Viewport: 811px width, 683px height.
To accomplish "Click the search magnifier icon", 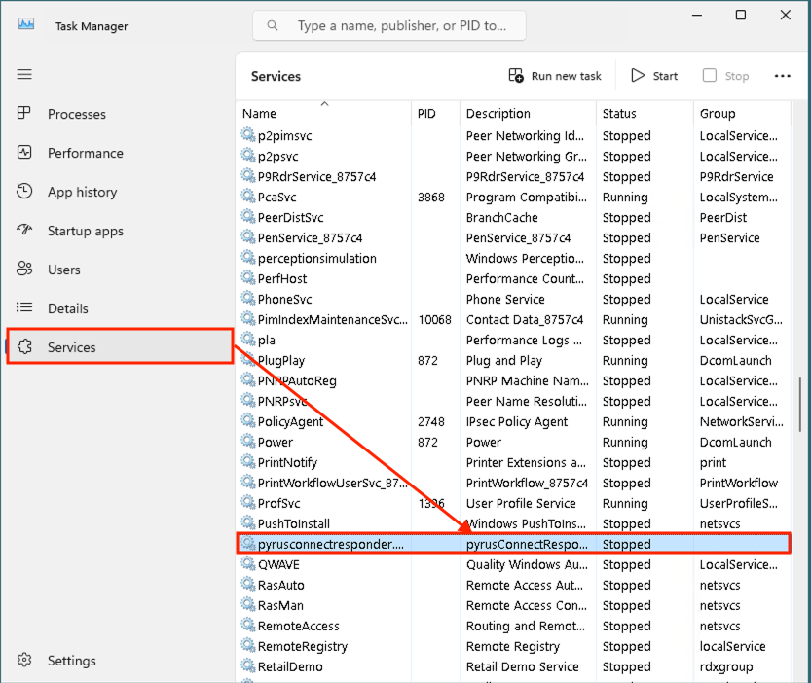I will (x=273, y=25).
